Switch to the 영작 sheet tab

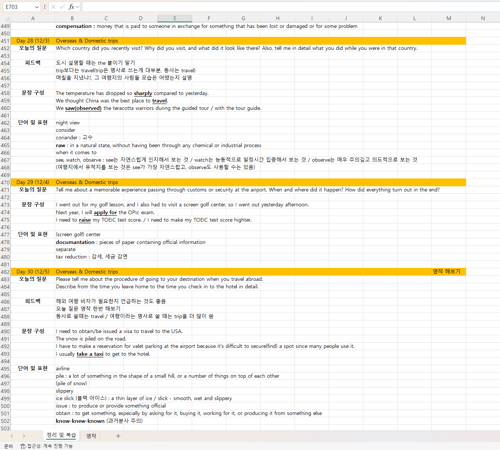[x=91, y=436]
